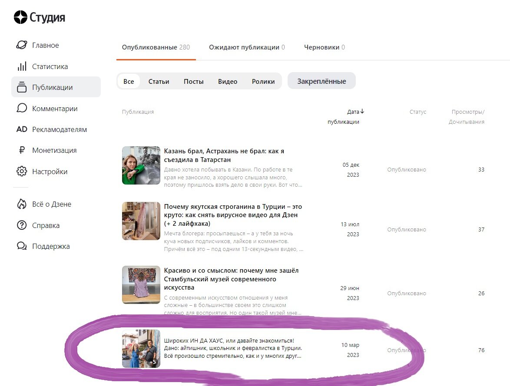Click the bar chart icon beside Статистика
Viewport: 510px width, 386px height.
tap(22, 66)
